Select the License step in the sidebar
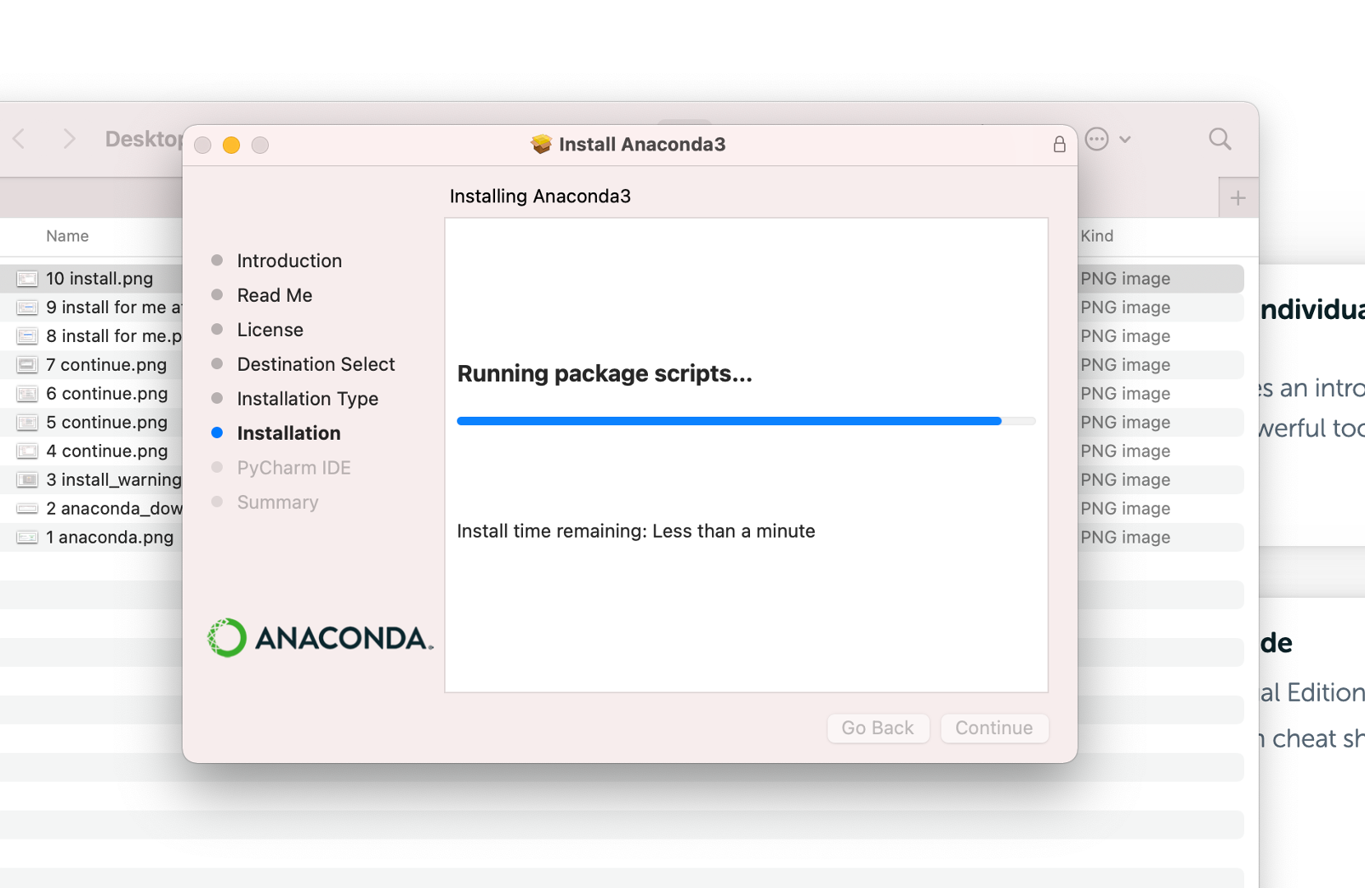Viewport: 1365px width, 888px height. coord(270,329)
